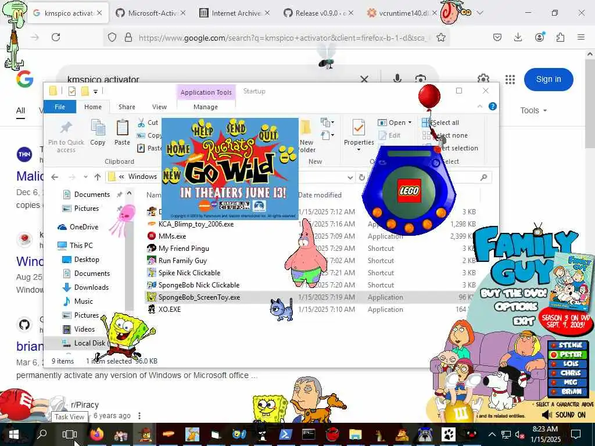Expand the Open button dropdown arrow
This screenshot has height=446, width=595.
point(410,123)
